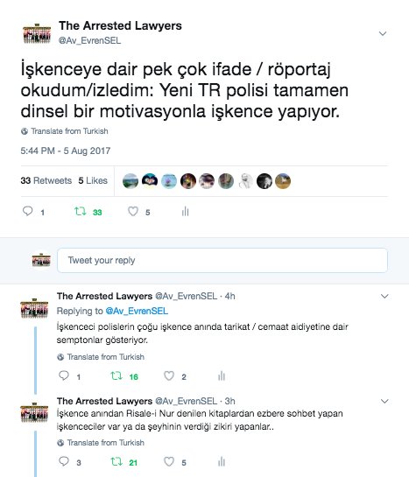View analytics bars on the 4h reply
The image size is (409, 477).
(x=222, y=376)
